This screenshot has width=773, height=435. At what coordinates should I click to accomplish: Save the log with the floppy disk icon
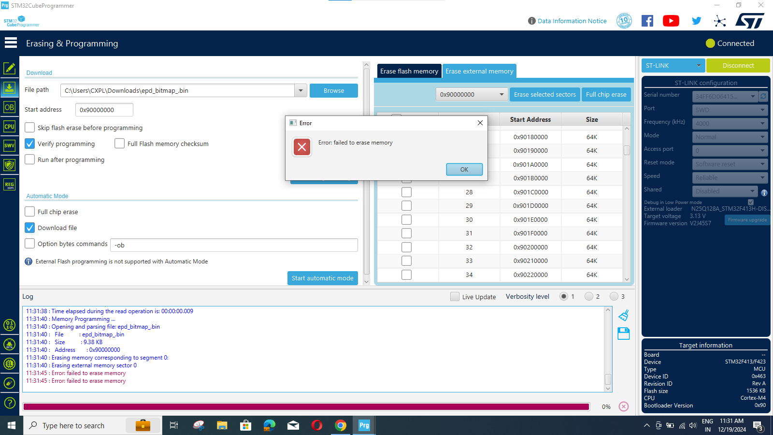[624, 333]
